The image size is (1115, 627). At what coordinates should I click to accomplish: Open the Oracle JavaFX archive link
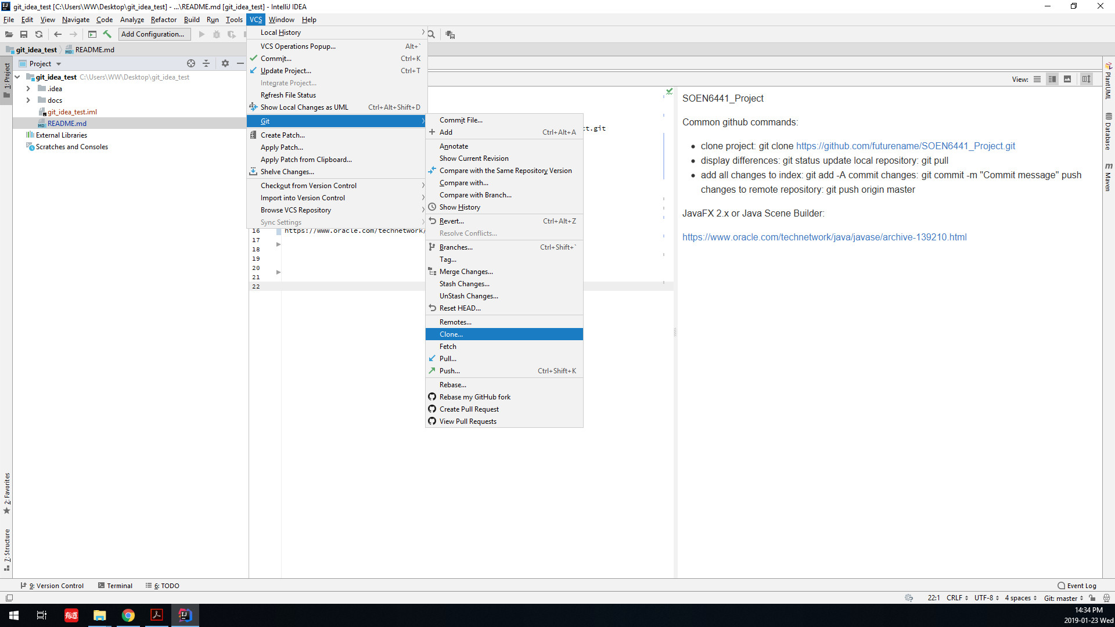824,237
